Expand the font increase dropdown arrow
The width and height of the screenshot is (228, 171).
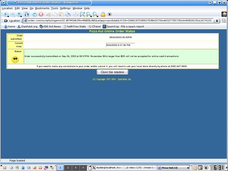(x=91, y=17)
